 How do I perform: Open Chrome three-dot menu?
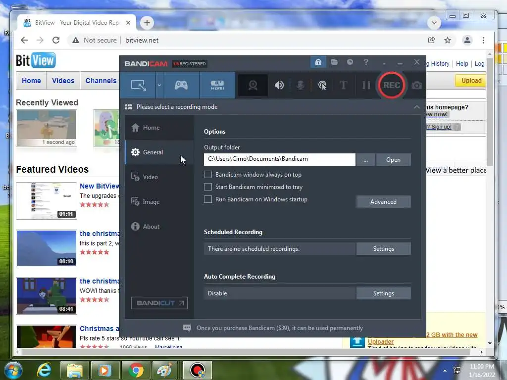point(483,40)
